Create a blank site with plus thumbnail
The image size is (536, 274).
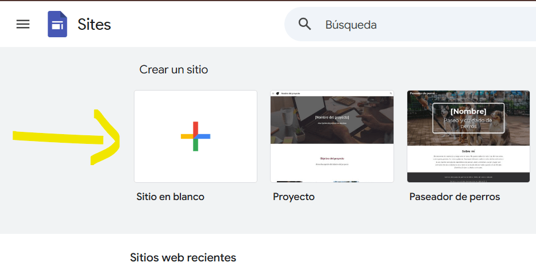pos(195,136)
